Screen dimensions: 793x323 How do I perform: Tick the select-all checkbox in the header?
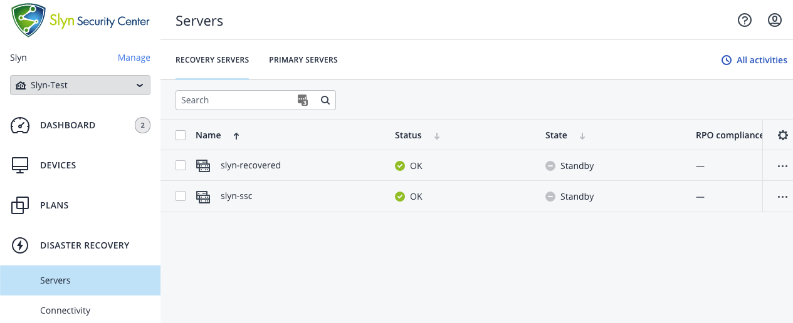click(x=181, y=135)
